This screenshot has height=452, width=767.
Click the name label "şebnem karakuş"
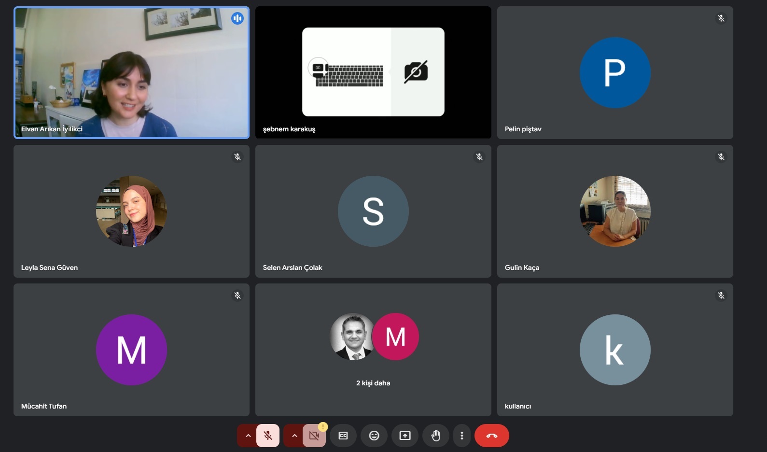[289, 129]
